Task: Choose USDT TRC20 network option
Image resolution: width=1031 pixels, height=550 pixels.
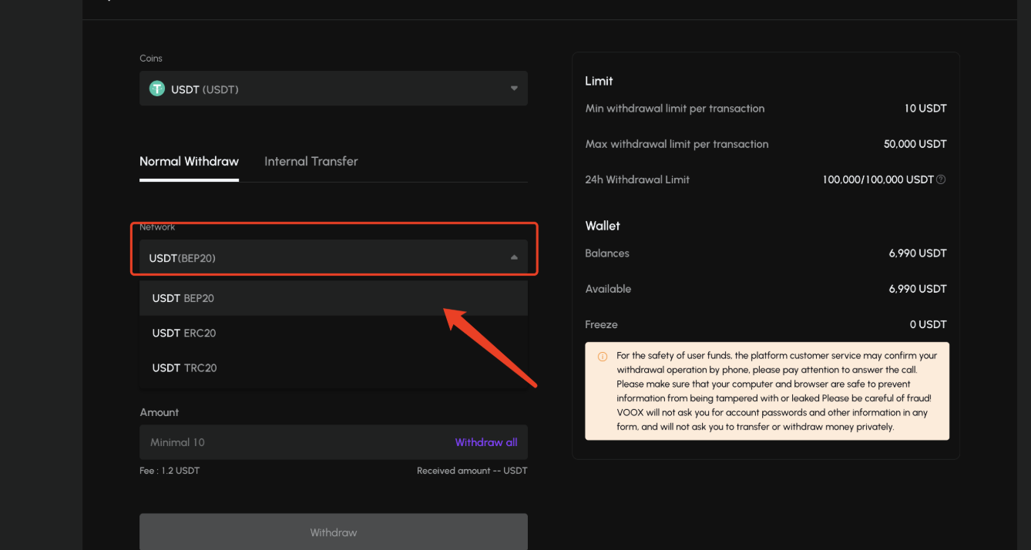Action: click(x=334, y=367)
